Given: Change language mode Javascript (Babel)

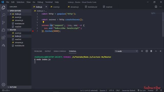Looking at the screenshot, I should pyautogui.click(x=129, y=90).
